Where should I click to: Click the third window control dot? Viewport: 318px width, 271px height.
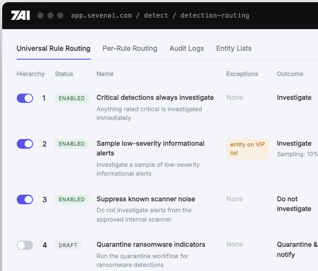click(60, 15)
